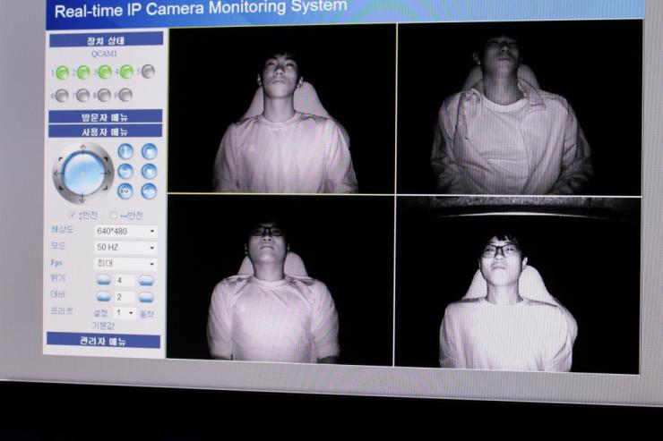Open the 방문자 메뉴 (visitor menu)
Image resolution: width=663 pixels, height=441 pixels.
(x=106, y=116)
